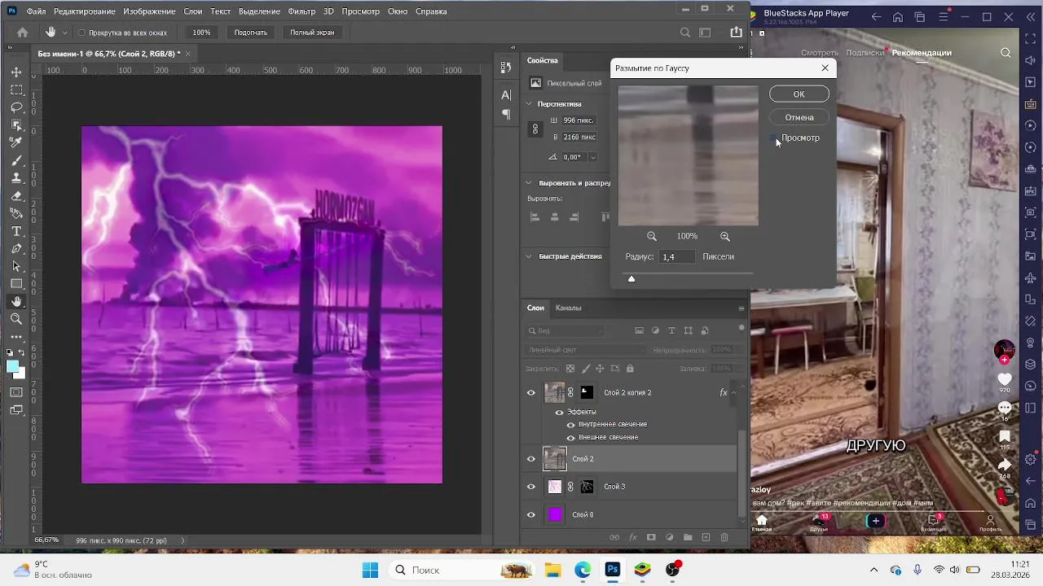
Task: Click the TikTok search magnifier icon
Action: point(1006,53)
